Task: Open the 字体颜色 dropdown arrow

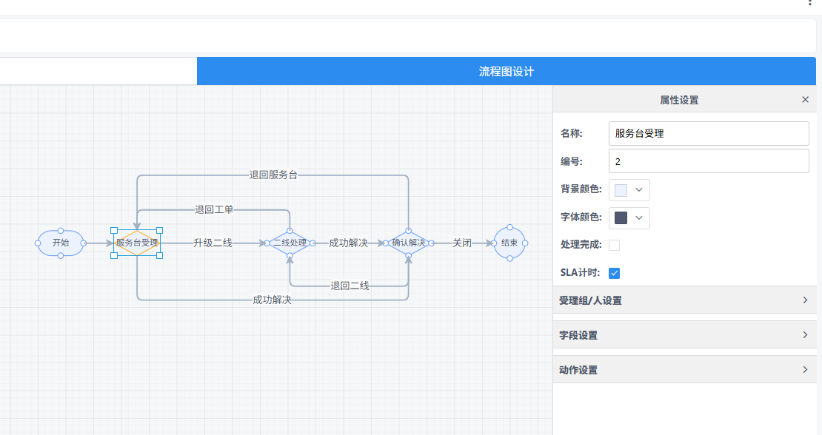Action: pos(639,217)
